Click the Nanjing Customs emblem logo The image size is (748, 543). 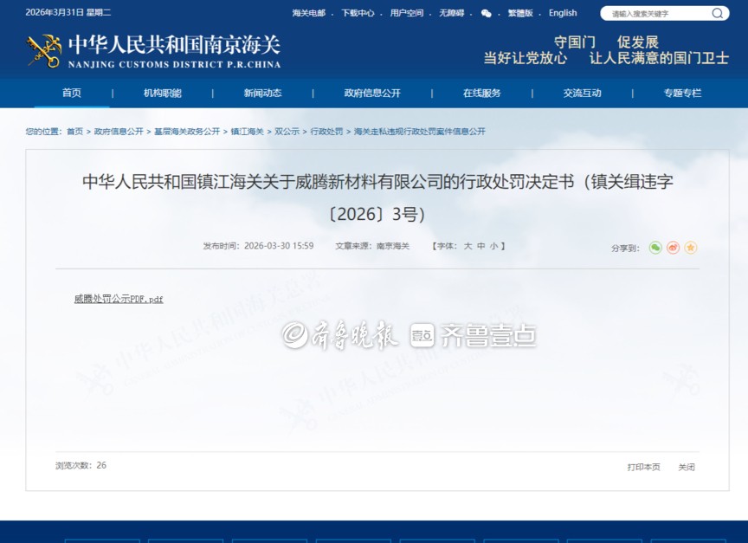tap(43, 51)
